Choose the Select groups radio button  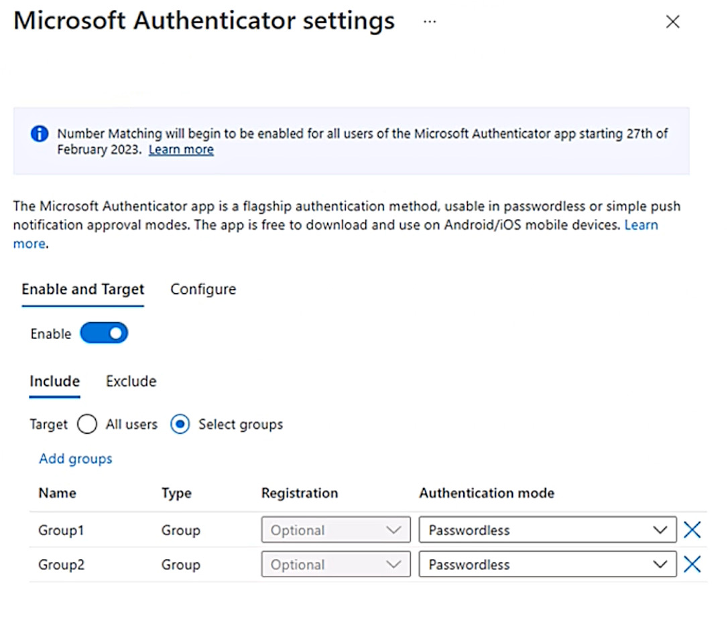coord(180,424)
